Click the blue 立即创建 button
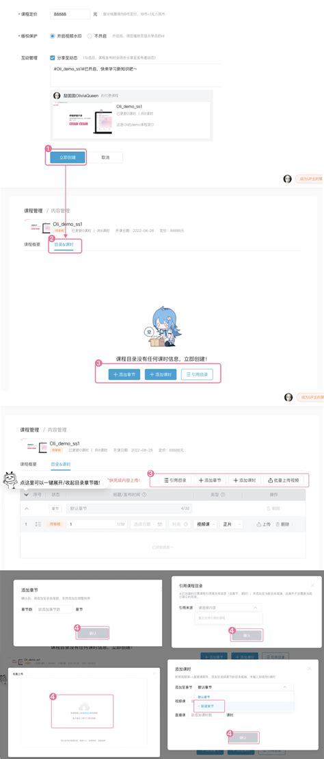324x759 pixels. click(x=67, y=157)
